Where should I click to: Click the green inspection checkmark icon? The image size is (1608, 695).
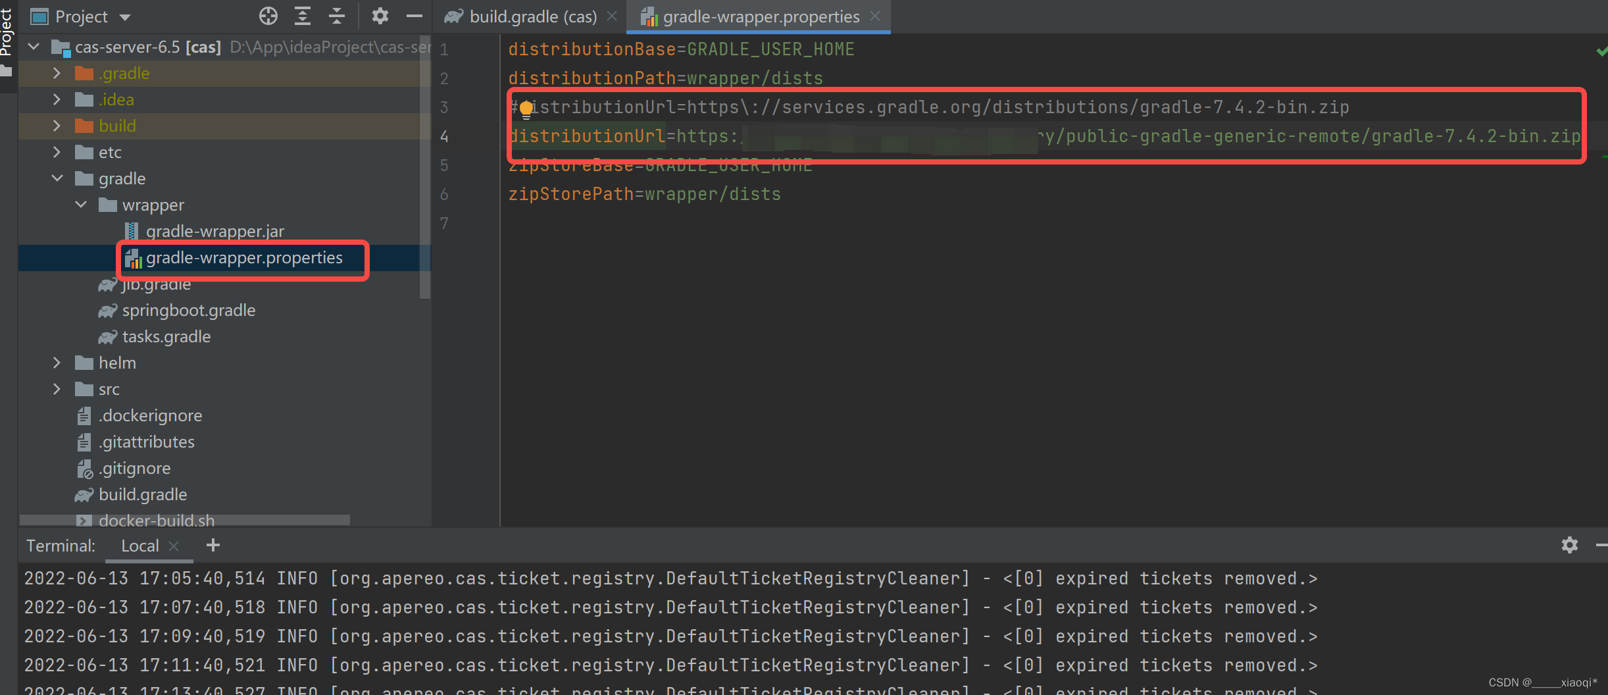(x=1601, y=51)
